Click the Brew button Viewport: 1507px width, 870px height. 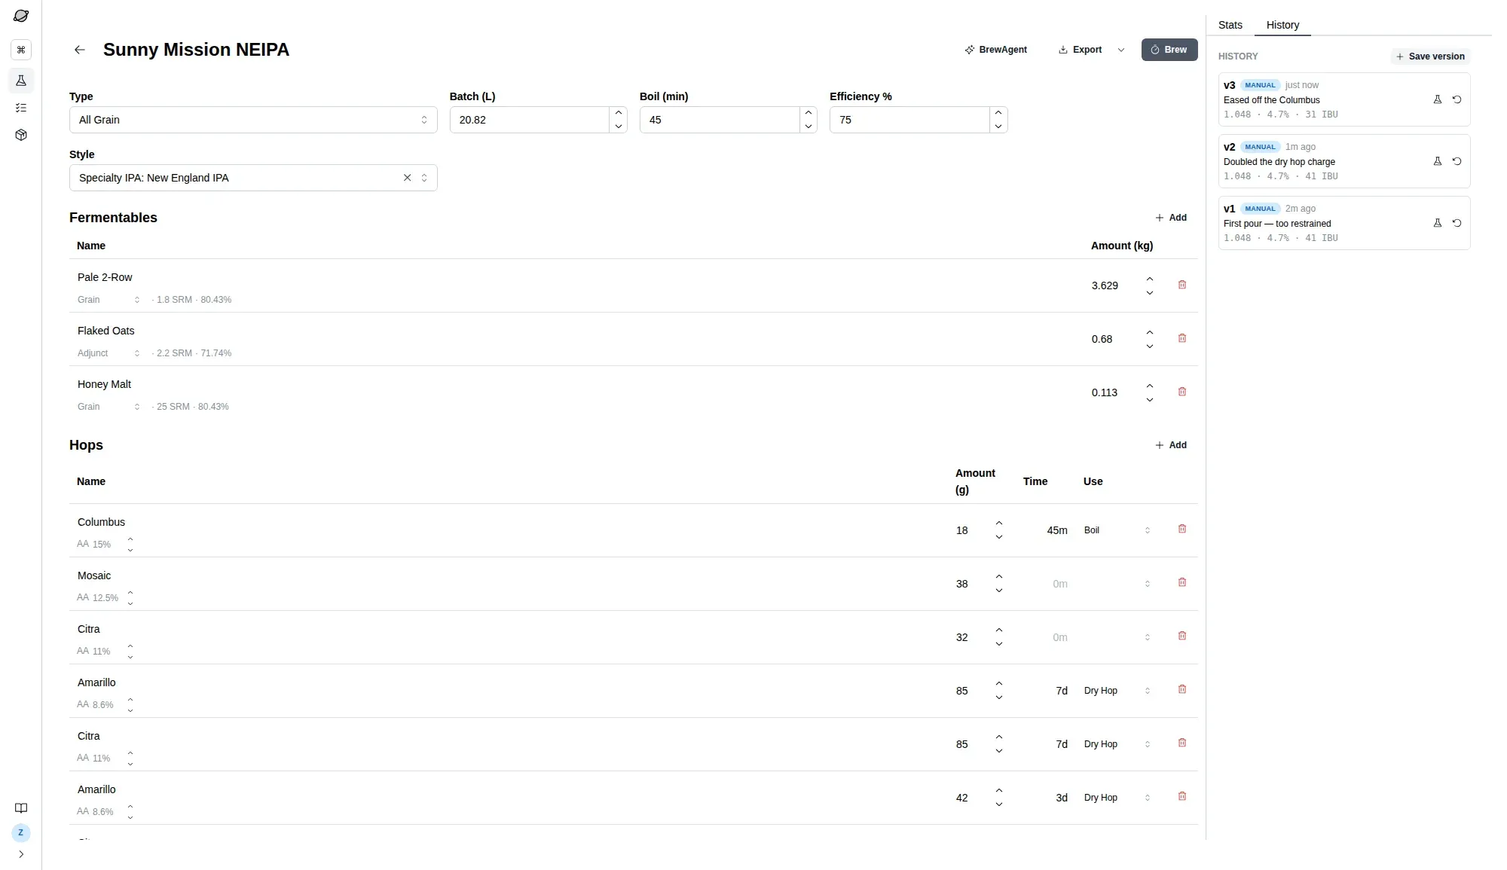1169,50
